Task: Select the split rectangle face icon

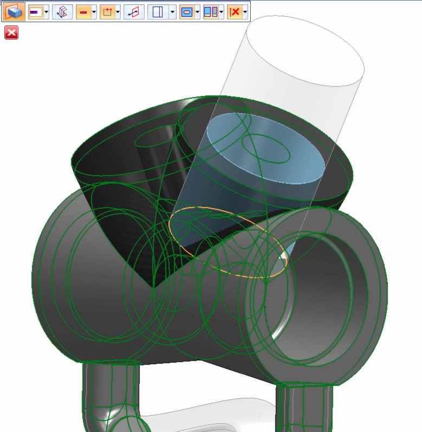Action: point(158,12)
